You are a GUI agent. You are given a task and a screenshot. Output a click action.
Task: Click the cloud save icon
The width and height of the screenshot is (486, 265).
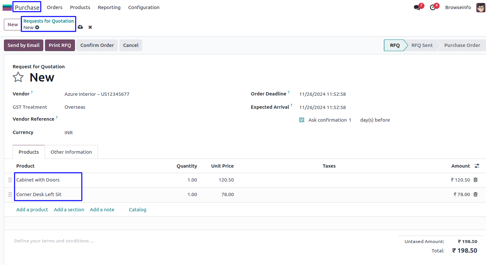pyautogui.click(x=80, y=27)
